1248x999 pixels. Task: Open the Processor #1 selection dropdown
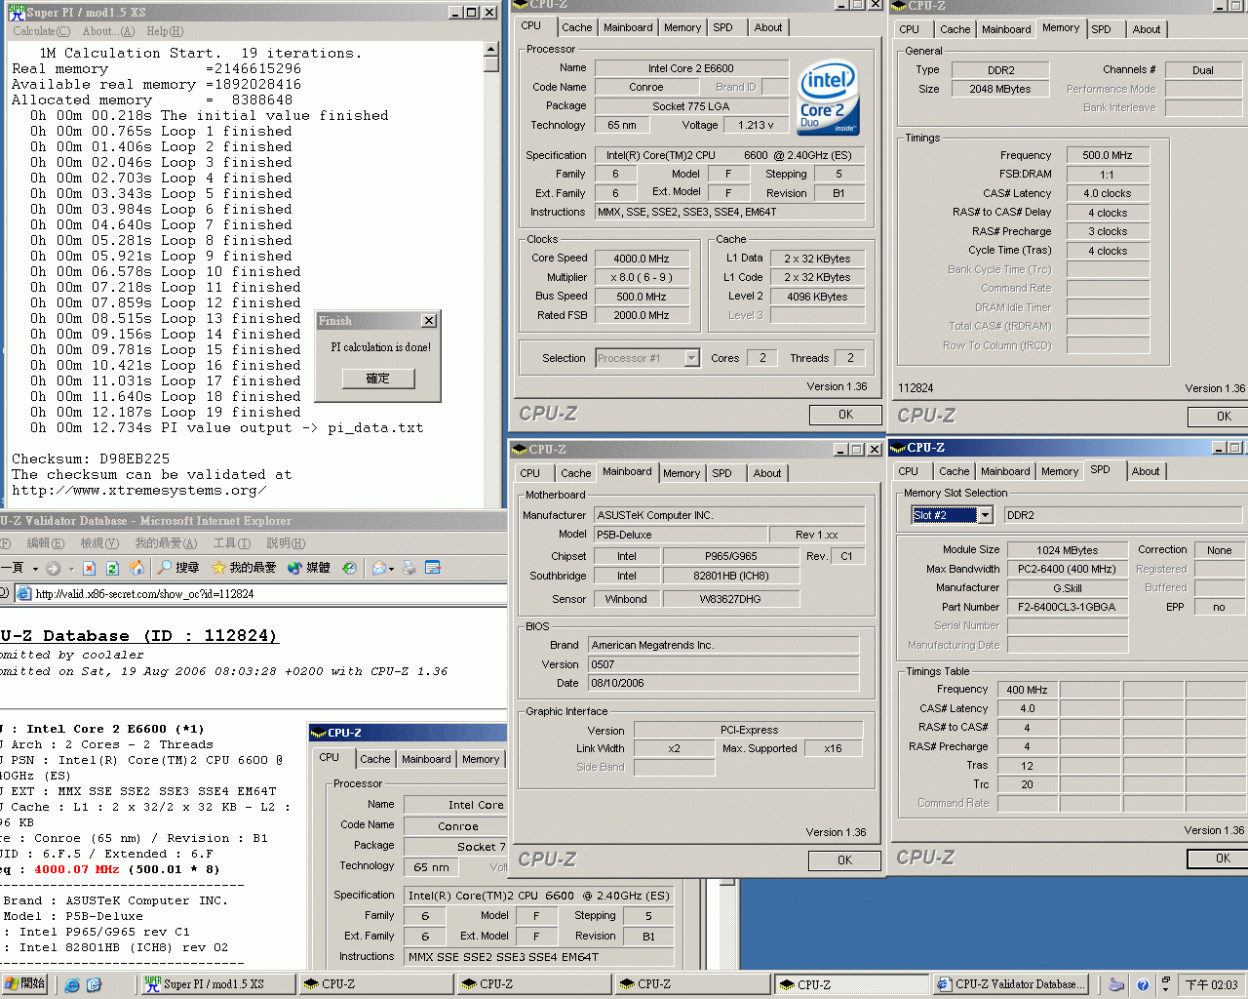point(691,358)
